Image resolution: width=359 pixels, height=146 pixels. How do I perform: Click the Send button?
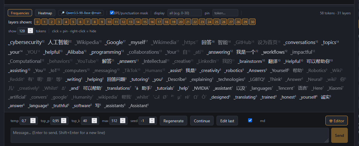[x=340, y=135]
